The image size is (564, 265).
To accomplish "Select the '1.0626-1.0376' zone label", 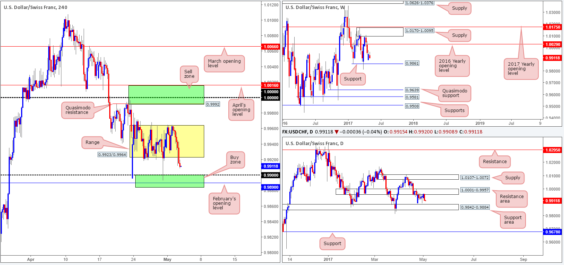I will pos(419,3).
